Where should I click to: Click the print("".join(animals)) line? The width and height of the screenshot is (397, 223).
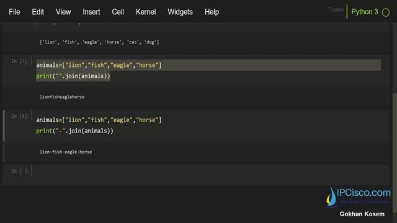coord(73,76)
